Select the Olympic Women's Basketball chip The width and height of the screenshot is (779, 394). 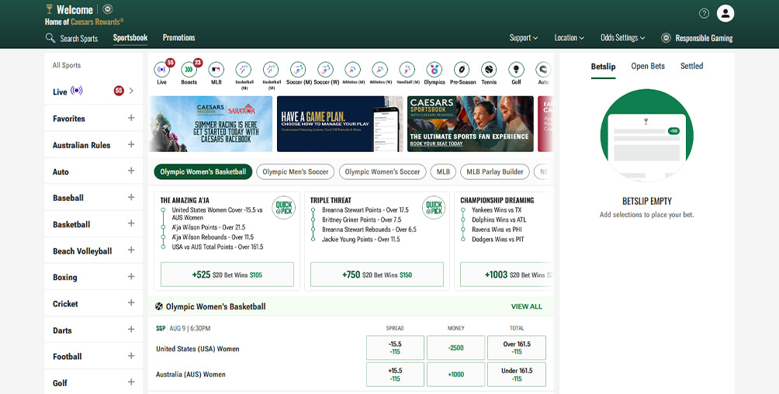203,172
